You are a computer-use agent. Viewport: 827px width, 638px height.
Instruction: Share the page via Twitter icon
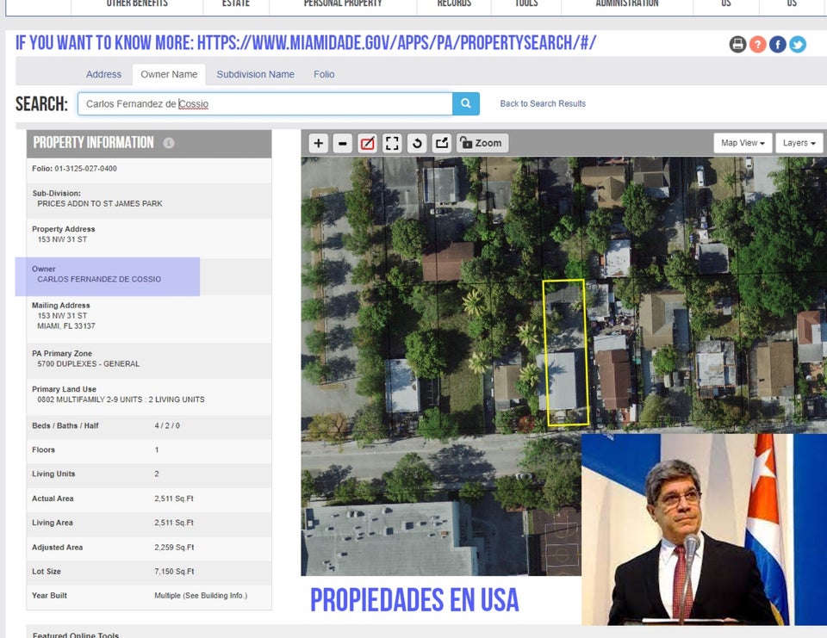(x=798, y=45)
